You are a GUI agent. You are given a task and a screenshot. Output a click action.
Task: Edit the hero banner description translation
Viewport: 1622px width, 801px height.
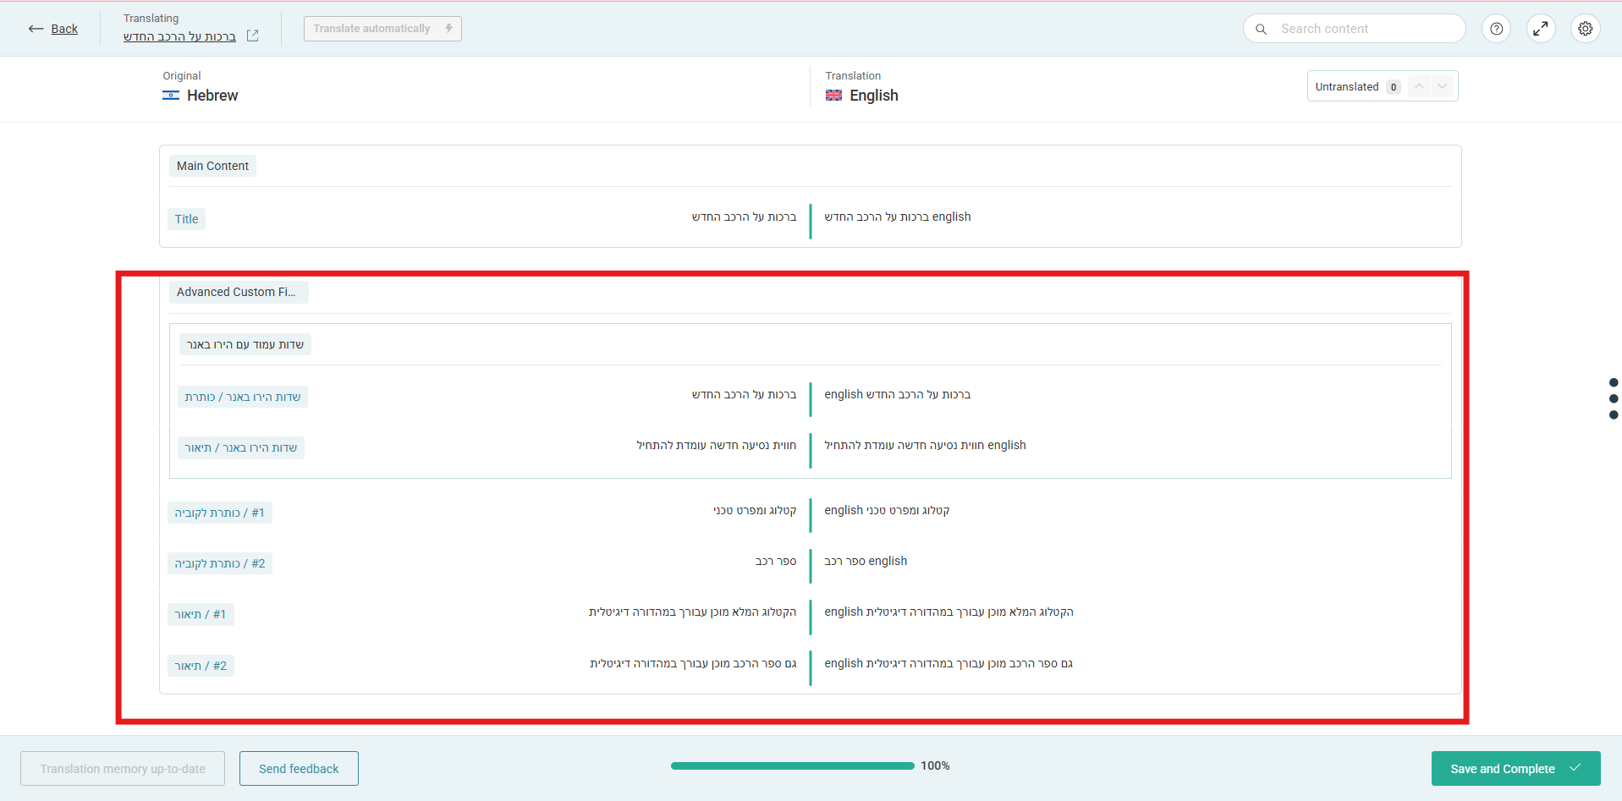[925, 446]
